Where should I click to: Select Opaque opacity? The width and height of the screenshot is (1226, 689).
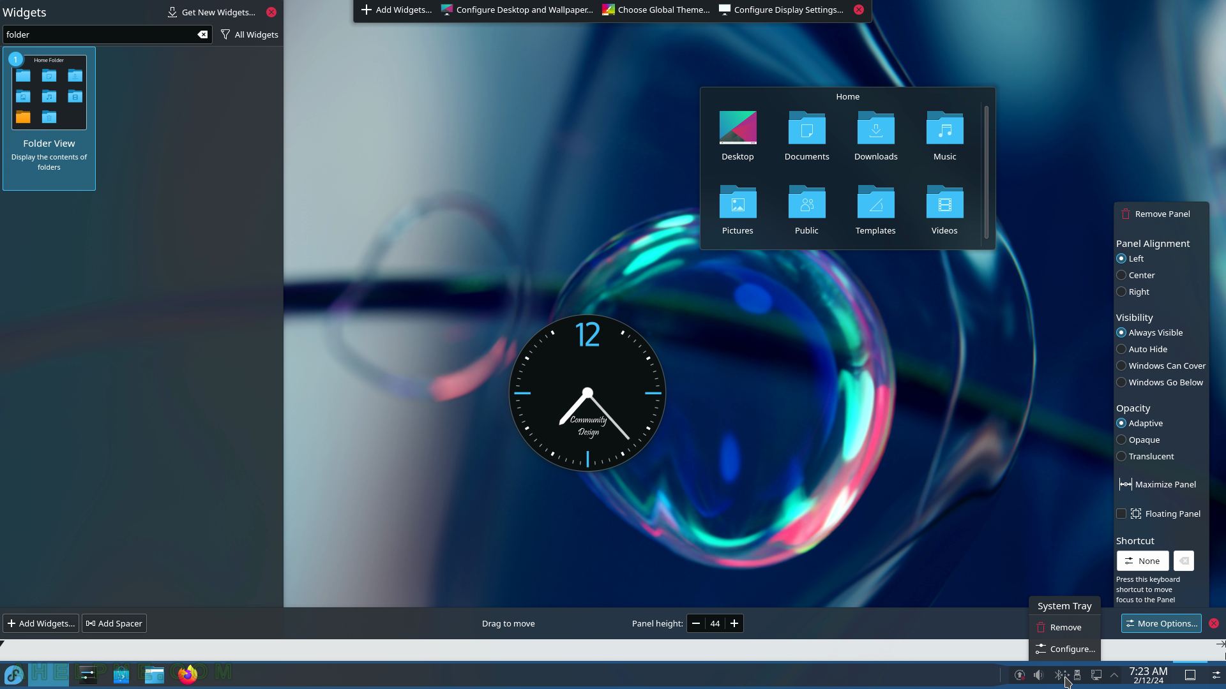click(1138, 440)
